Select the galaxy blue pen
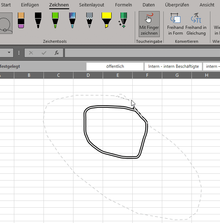 pos(72,20)
